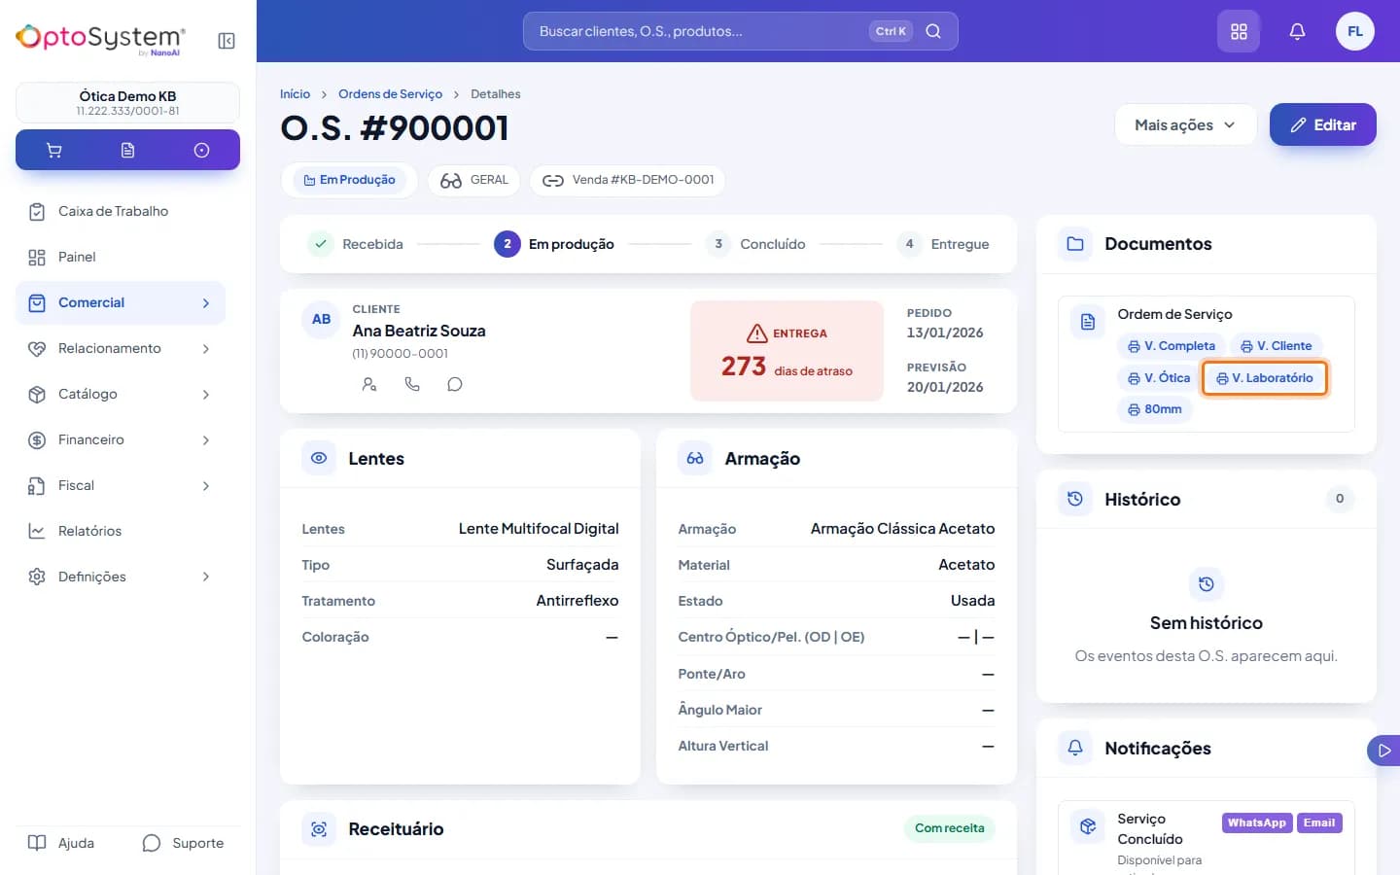The width and height of the screenshot is (1400, 875).
Task: Print the 80mm receipt
Action: coord(1155,409)
